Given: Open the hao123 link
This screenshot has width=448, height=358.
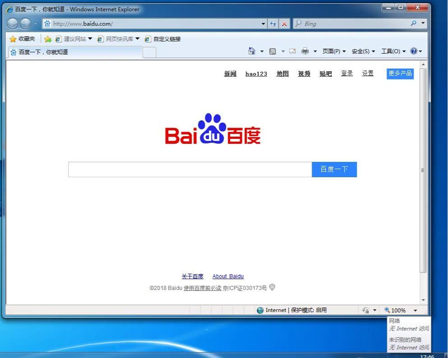Looking at the screenshot, I should pyautogui.click(x=256, y=73).
